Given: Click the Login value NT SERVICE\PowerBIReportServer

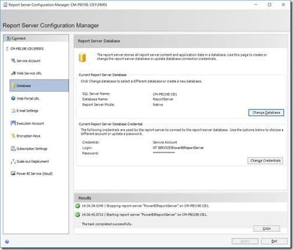Looking at the screenshot, I should tap(178, 148).
